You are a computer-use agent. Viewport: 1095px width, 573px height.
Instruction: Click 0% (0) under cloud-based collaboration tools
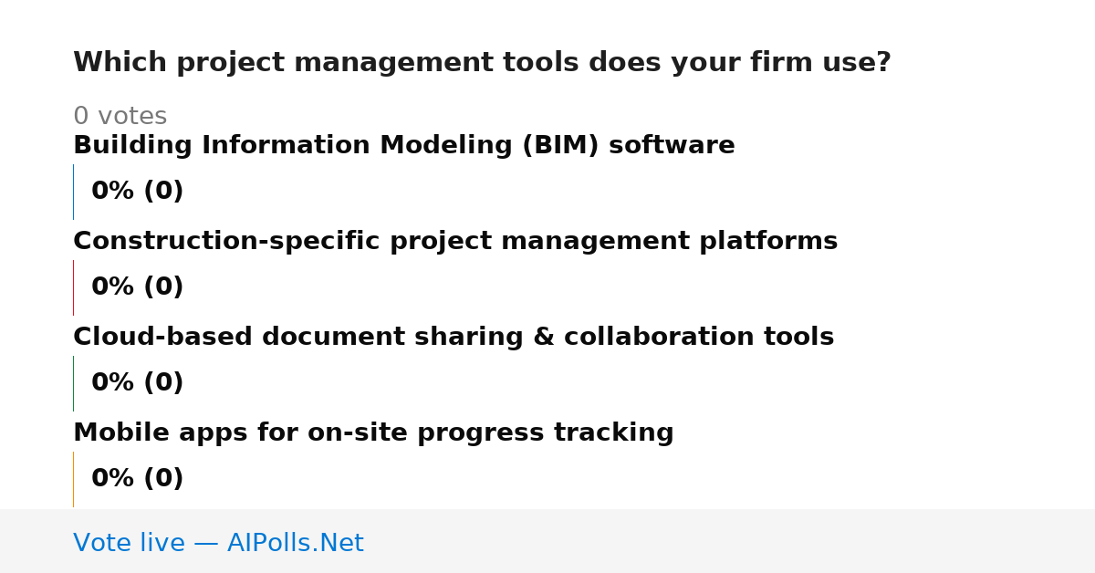pyautogui.click(x=137, y=383)
